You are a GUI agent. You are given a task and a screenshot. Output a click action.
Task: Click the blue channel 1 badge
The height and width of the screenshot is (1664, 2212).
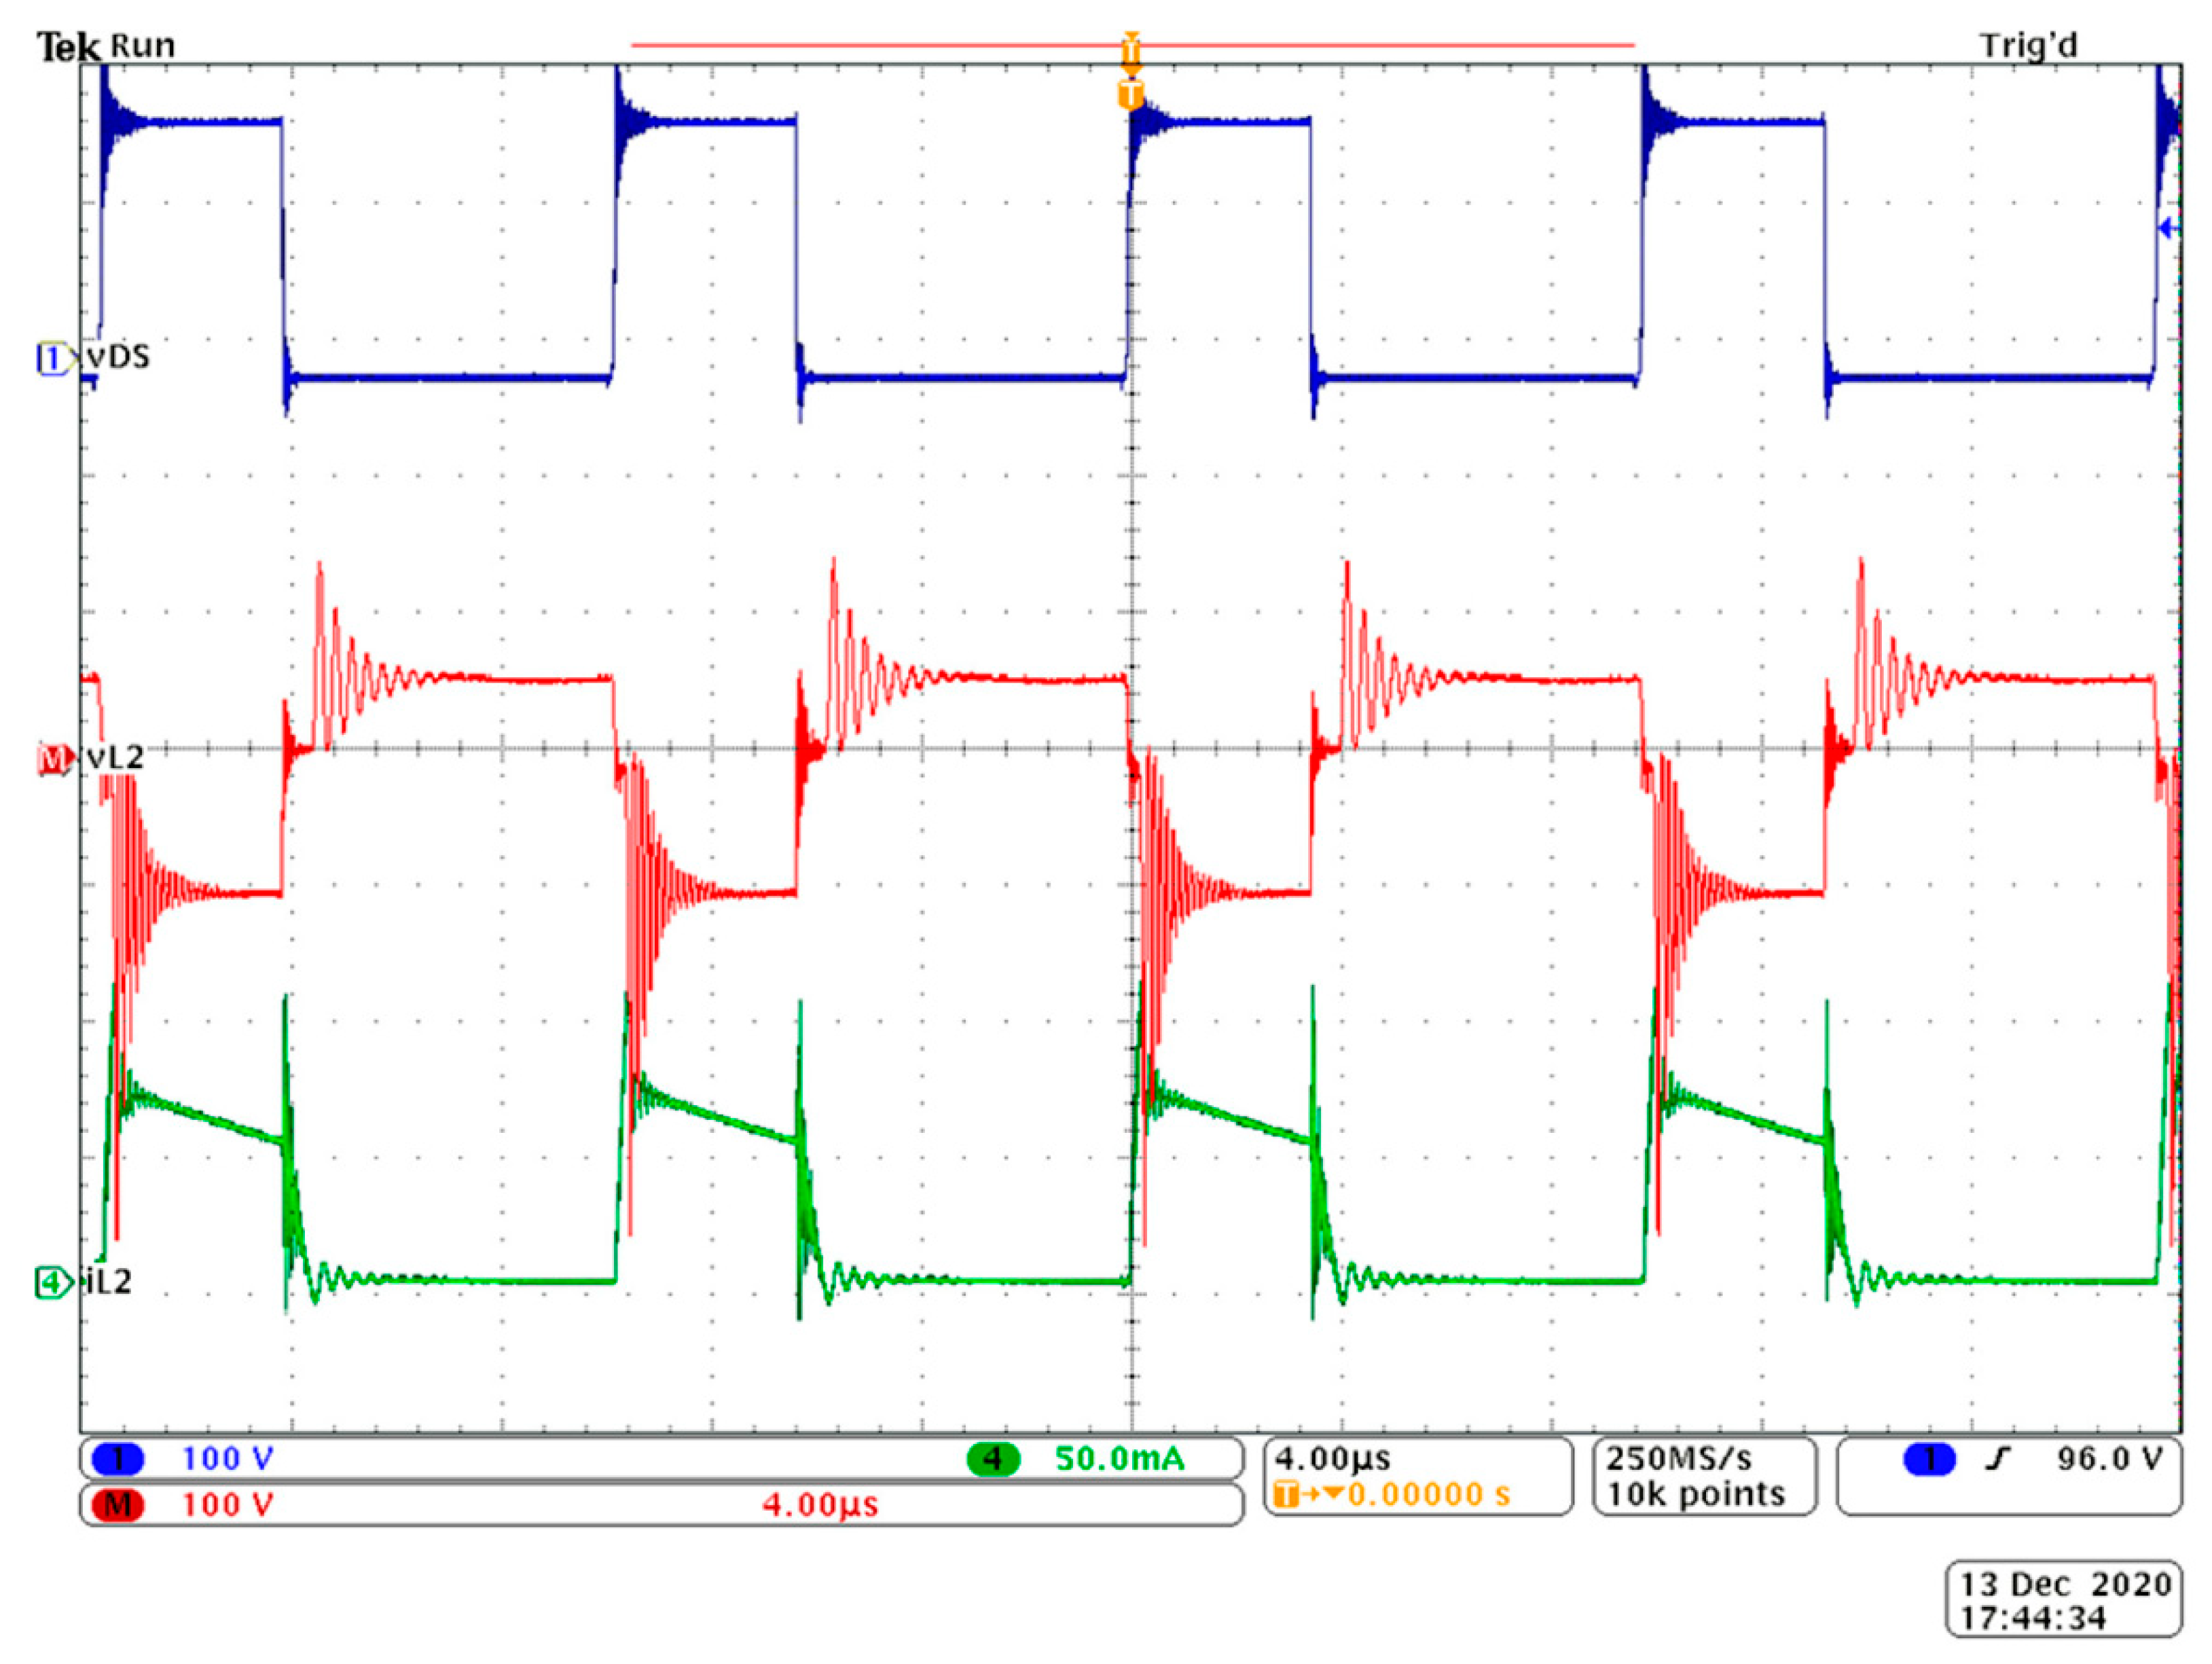(x=117, y=1459)
